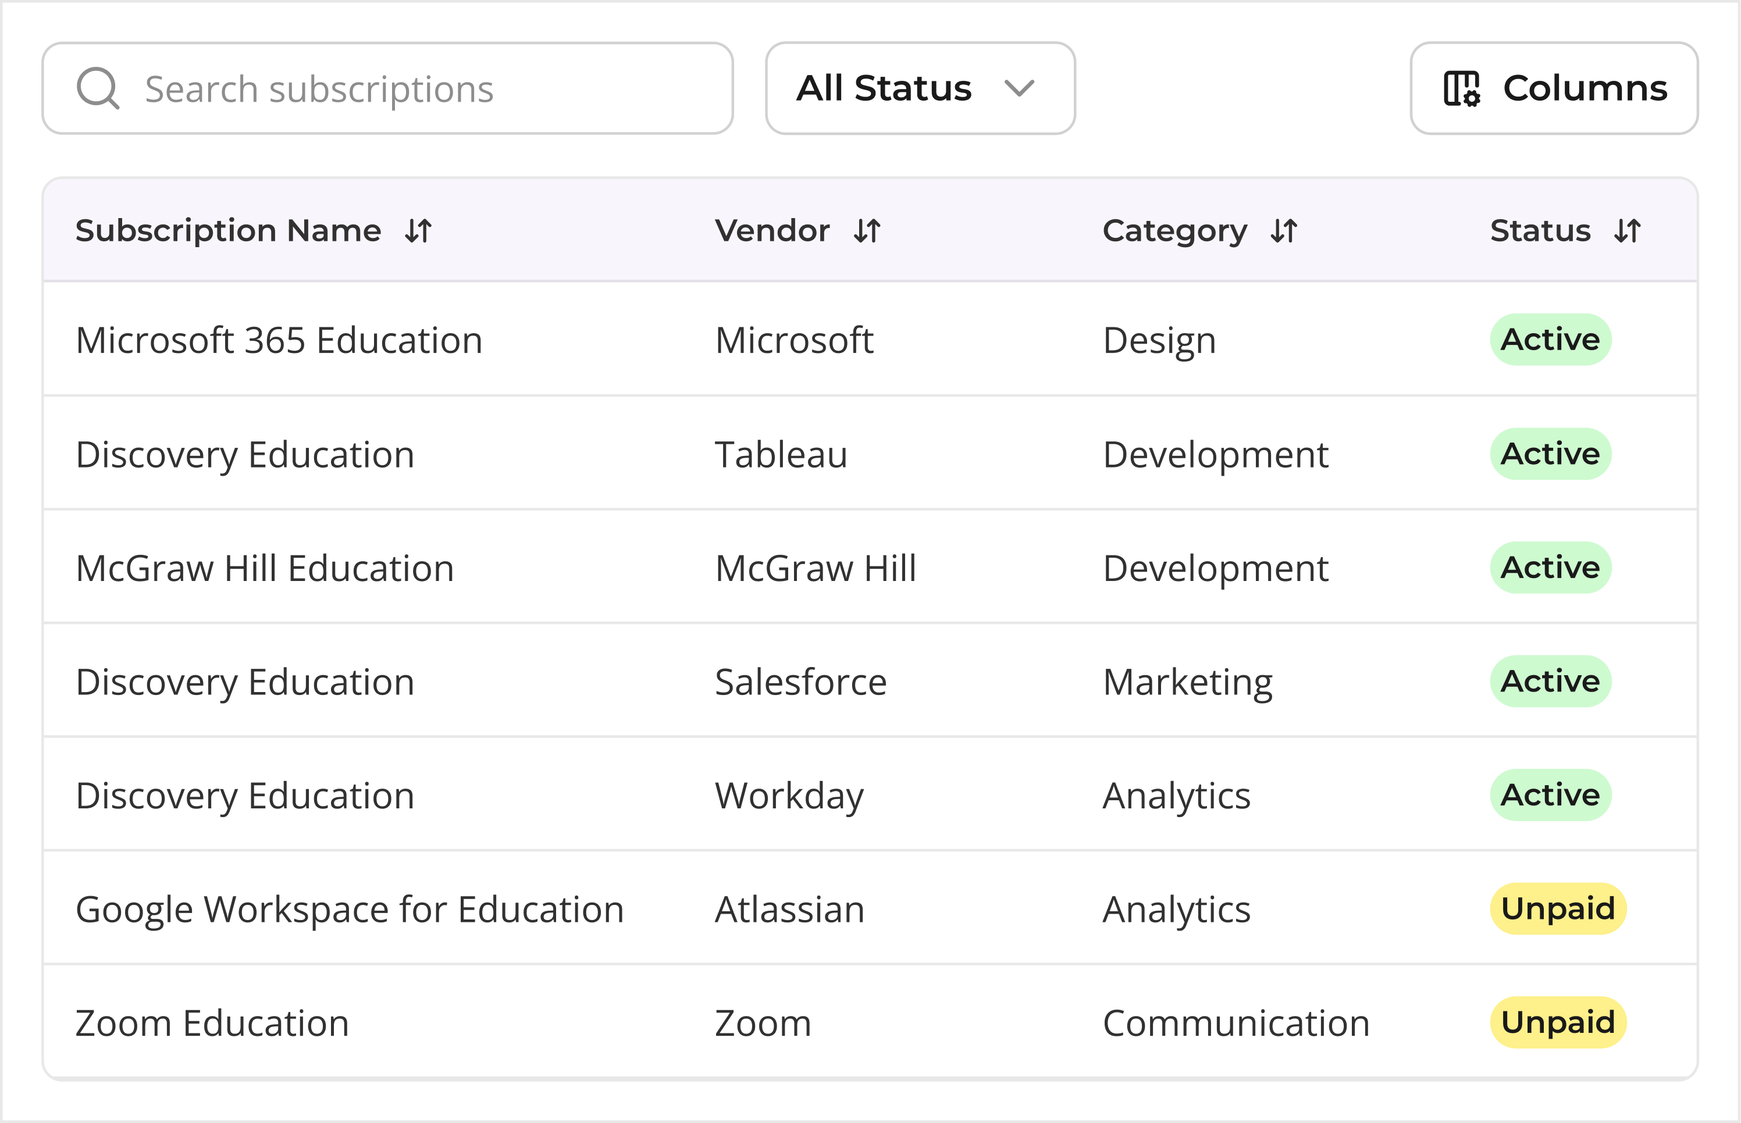The image size is (1741, 1123).
Task: Select McGraw Hill Education subscription name
Action: pos(265,569)
